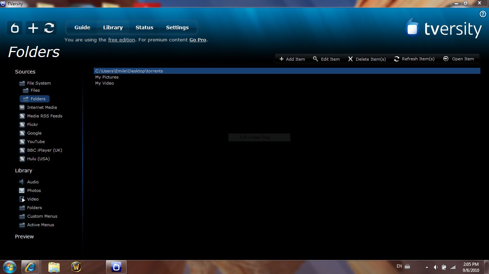Select the My Pictures folder entry
The width and height of the screenshot is (489, 274).
107,77
